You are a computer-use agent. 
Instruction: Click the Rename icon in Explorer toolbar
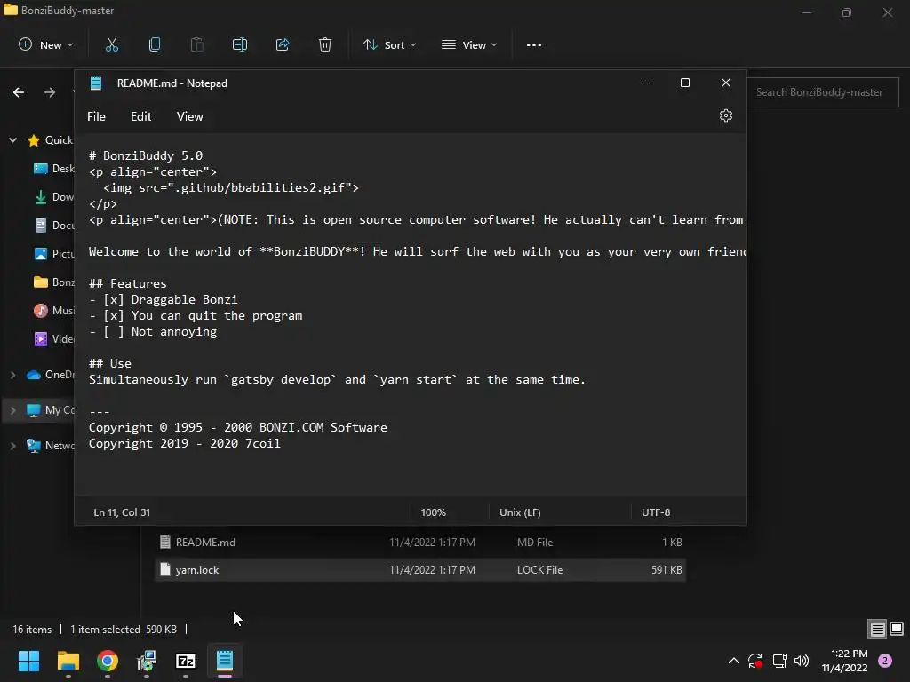(x=240, y=44)
